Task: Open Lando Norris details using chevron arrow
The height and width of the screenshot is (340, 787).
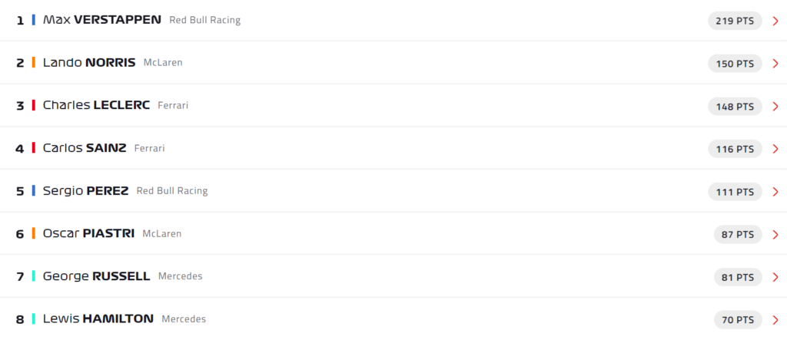Action: pyautogui.click(x=775, y=64)
